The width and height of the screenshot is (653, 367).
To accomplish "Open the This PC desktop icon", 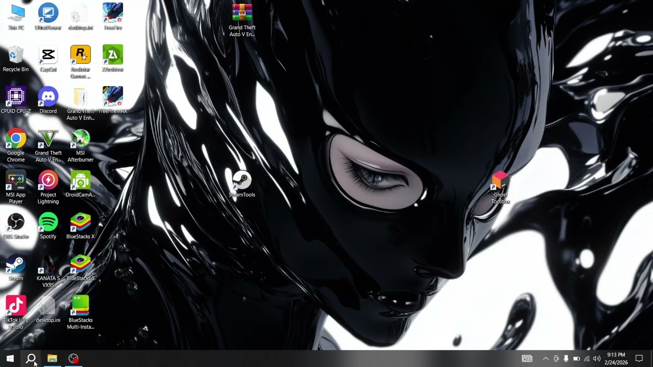I will (x=16, y=17).
